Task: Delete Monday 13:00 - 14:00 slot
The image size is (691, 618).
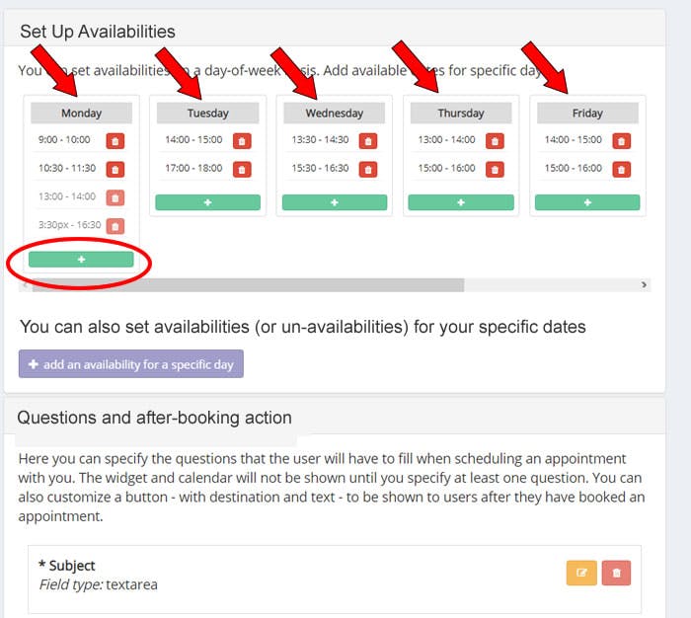Action: point(115,197)
